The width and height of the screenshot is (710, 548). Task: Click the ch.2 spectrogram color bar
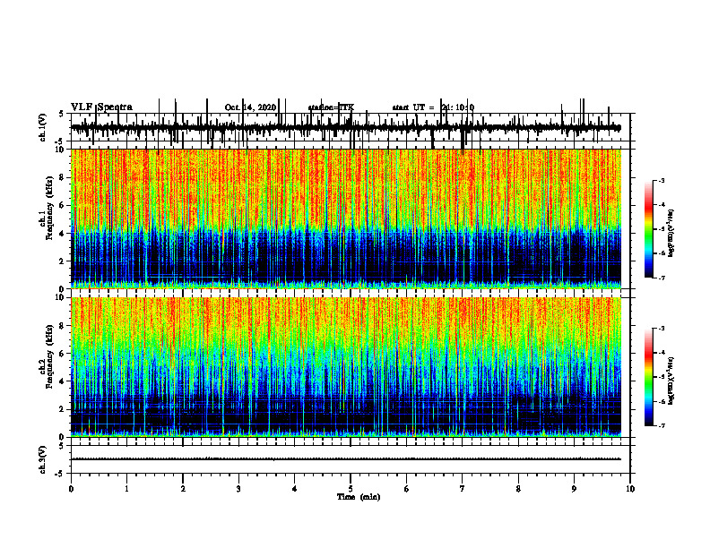coord(648,377)
